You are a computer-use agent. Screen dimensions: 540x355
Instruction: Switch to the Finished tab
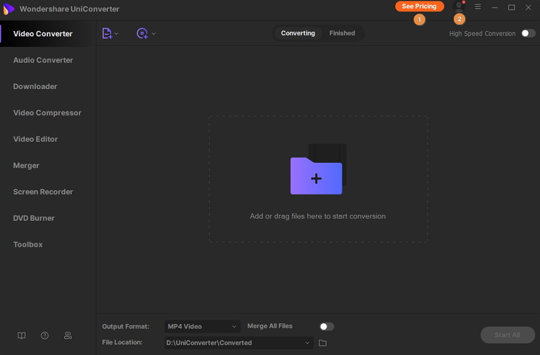[342, 33]
